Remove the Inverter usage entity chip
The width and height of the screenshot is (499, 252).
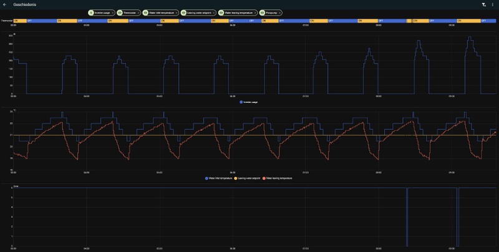point(113,13)
